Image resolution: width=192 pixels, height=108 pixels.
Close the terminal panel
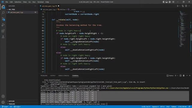(190, 76)
